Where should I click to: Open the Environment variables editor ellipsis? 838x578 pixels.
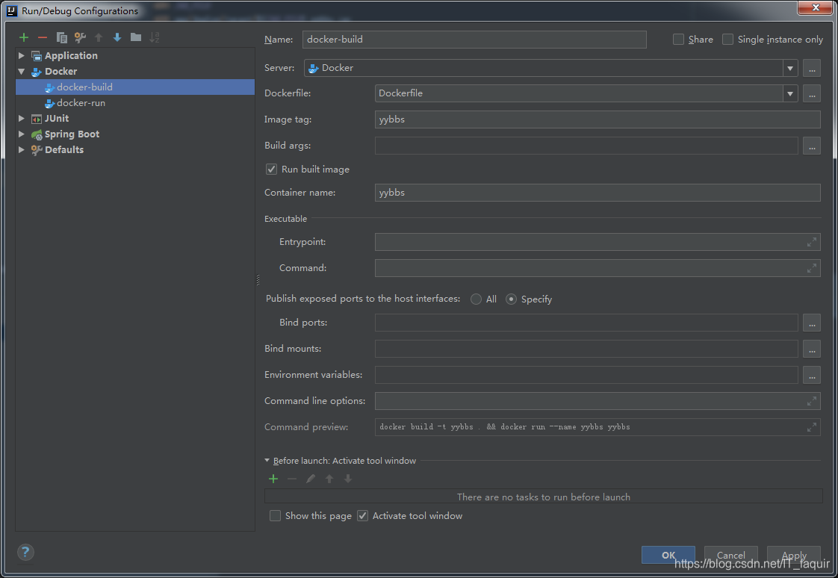pos(811,375)
